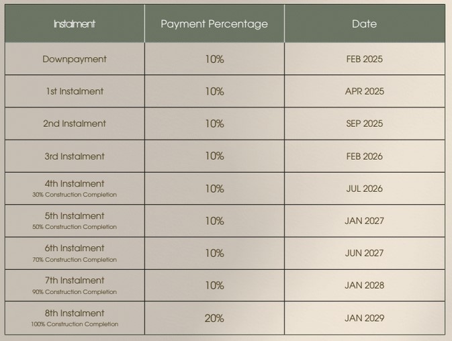Click the APR 2025 date
Screen dimensions: 452x341
click(x=365, y=91)
